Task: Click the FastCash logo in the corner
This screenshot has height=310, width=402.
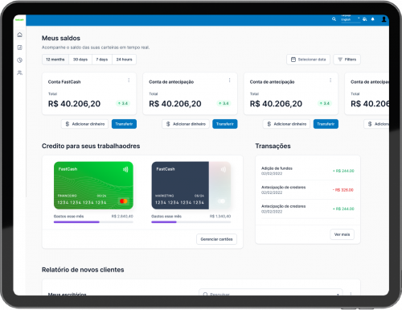Action: click(x=19, y=20)
